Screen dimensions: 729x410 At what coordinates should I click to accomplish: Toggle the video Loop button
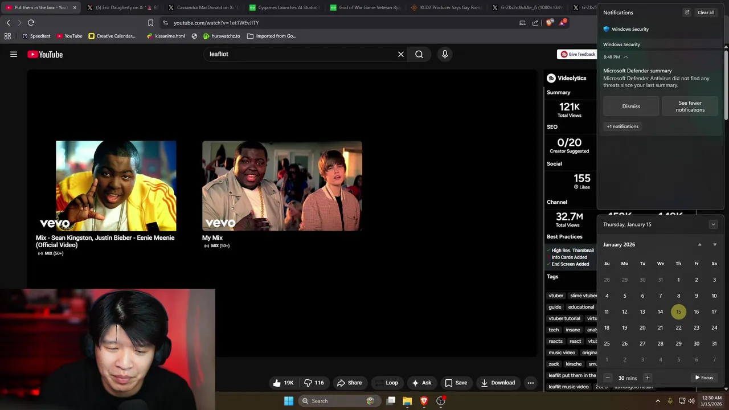click(x=386, y=383)
